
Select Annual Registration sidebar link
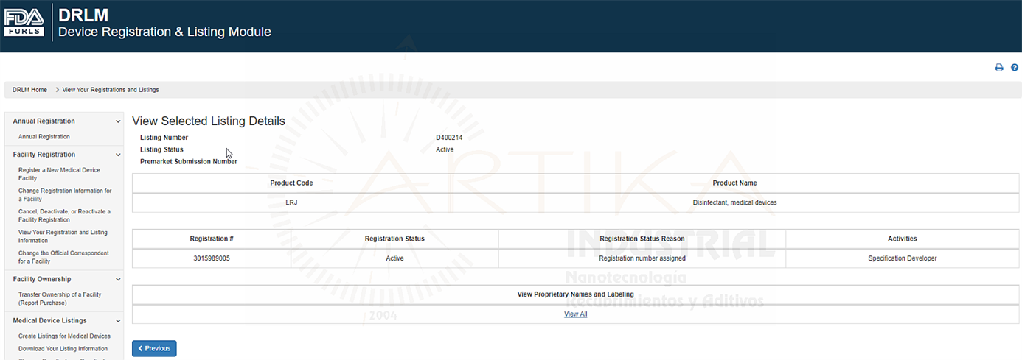(x=44, y=137)
